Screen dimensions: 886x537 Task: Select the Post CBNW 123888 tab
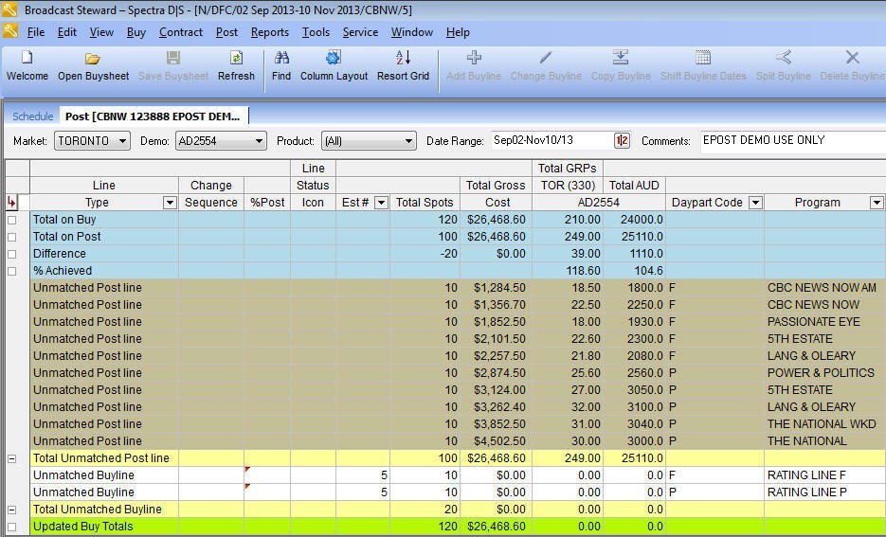(x=154, y=116)
